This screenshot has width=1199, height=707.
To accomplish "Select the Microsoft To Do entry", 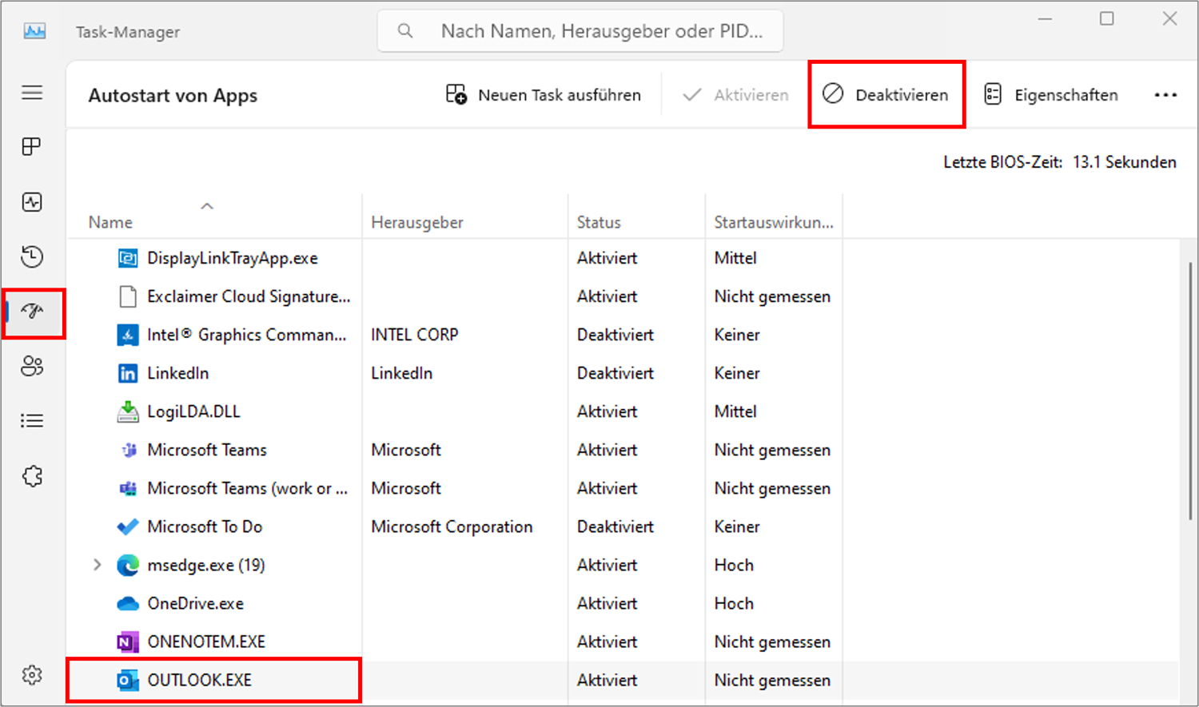I will pos(205,526).
